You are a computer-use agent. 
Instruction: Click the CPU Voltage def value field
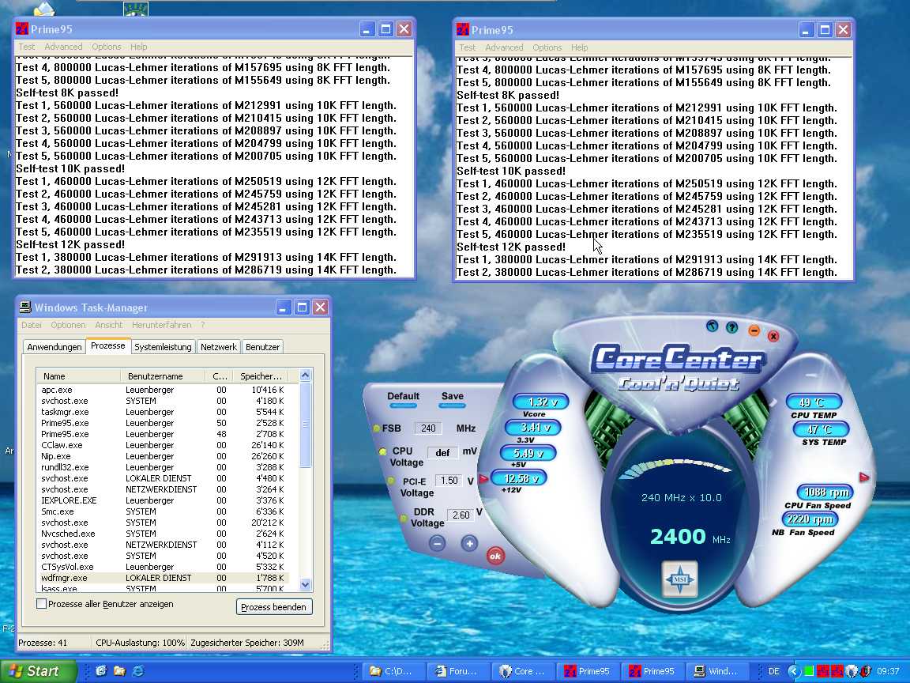pos(442,452)
